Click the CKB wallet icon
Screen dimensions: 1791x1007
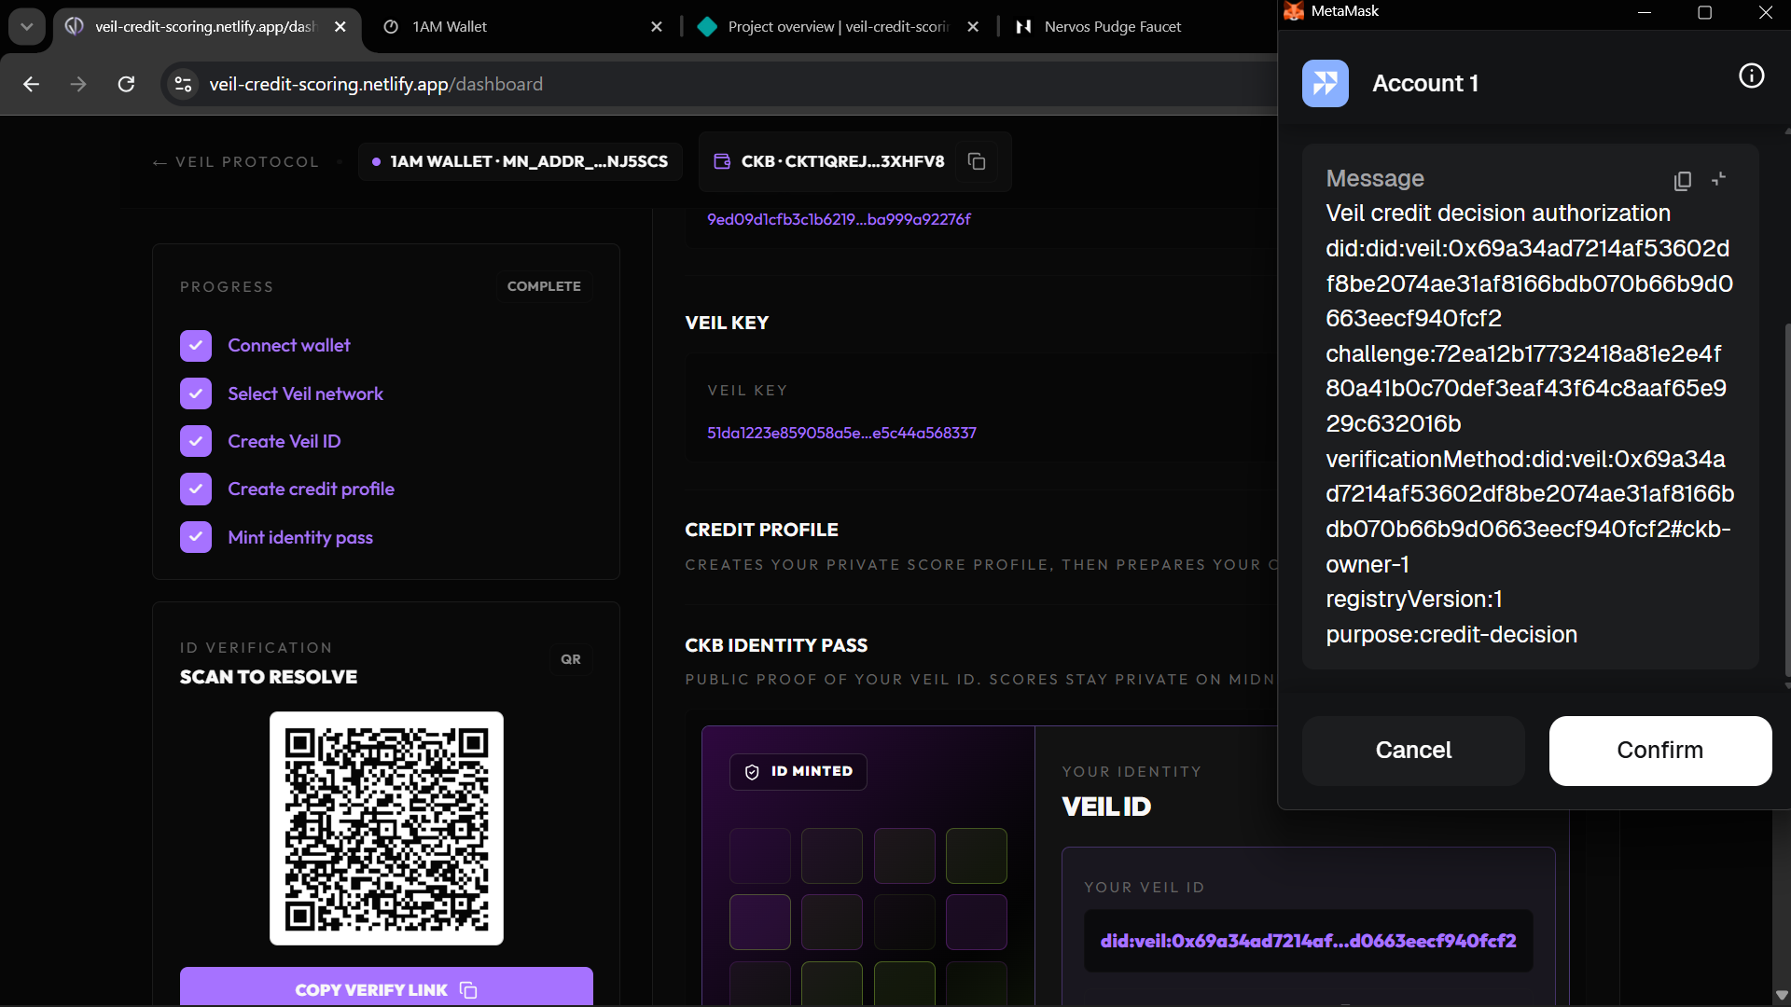coord(722,161)
